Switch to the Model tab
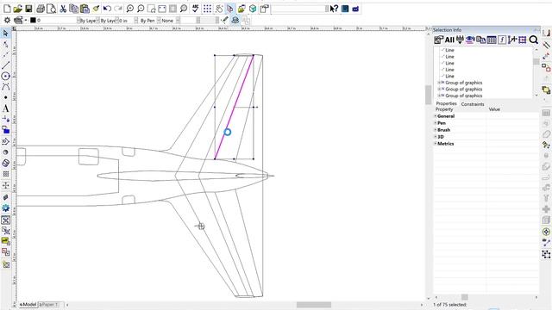Viewport: 552px width, 310px height. [x=28, y=304]
